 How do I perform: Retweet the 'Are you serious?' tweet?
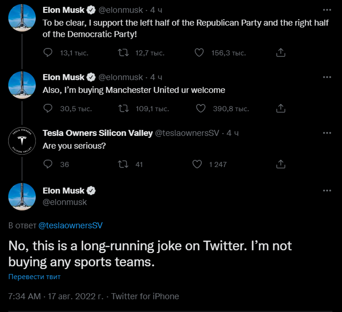point(123,164)
